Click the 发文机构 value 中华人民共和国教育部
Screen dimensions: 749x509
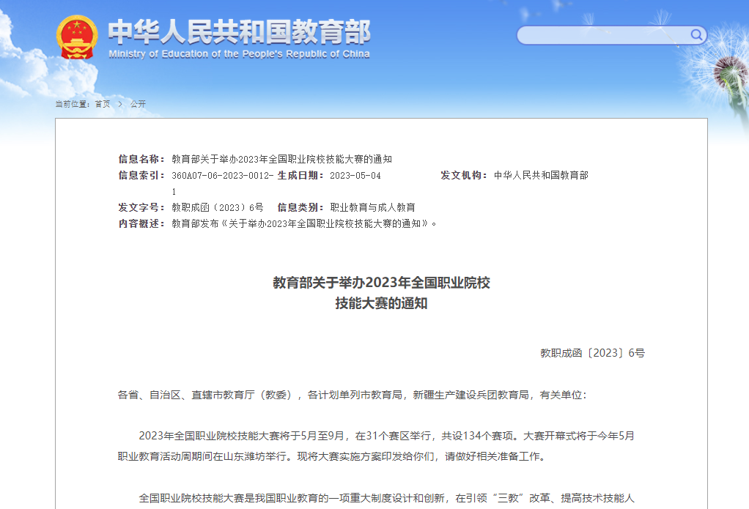click(541, 176)
